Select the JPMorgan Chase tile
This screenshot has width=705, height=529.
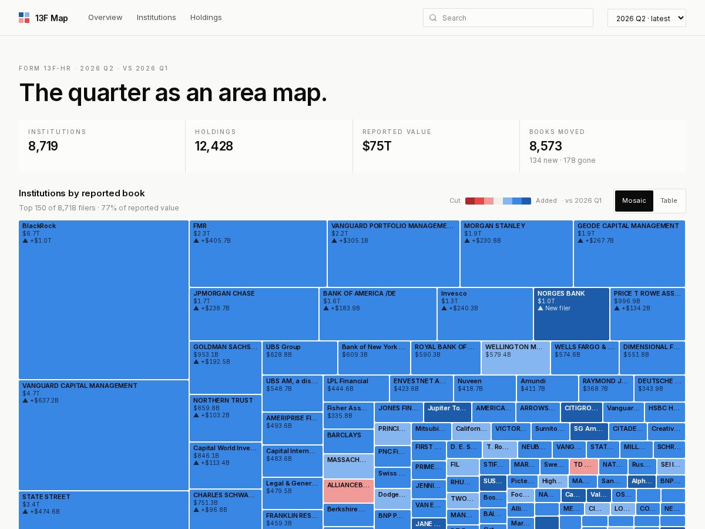pos(254,314)
